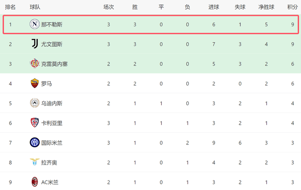Open the AC米兰 team name link
The image size is (301, 190).
(x=50, y=182)
